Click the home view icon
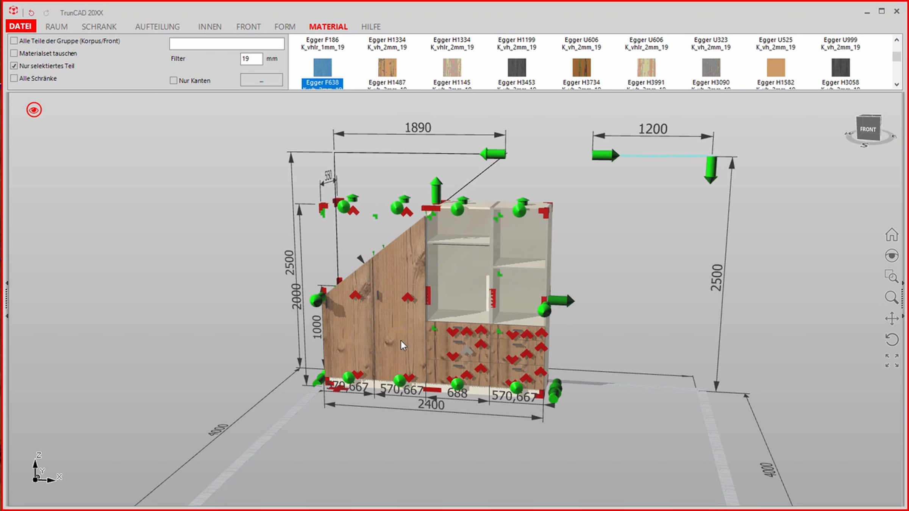This screenshot has width=909, height=511. pyautogui.click(x=892, y=234)
